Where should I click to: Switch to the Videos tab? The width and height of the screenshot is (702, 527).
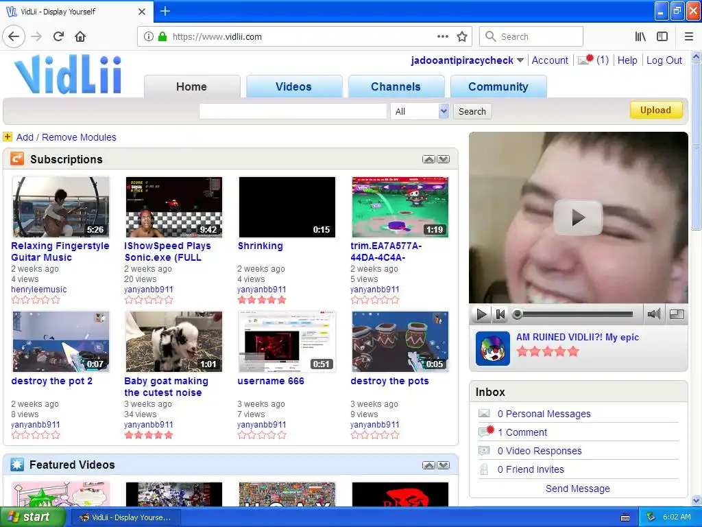pos(293,86)
